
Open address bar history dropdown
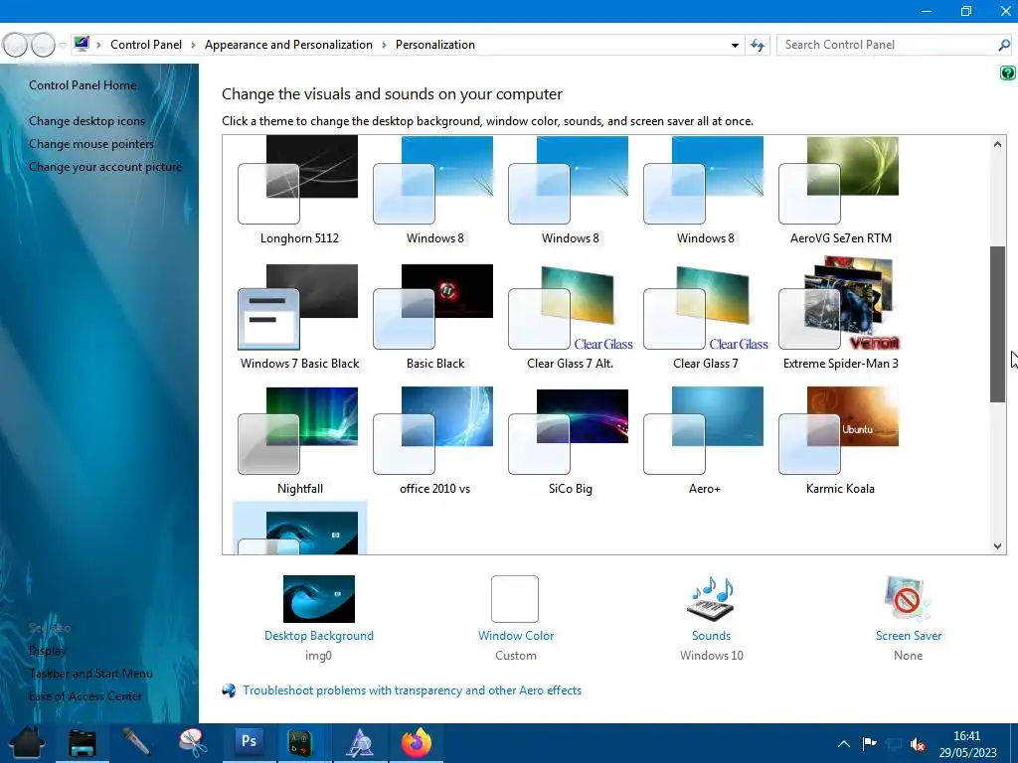(735, 45)
